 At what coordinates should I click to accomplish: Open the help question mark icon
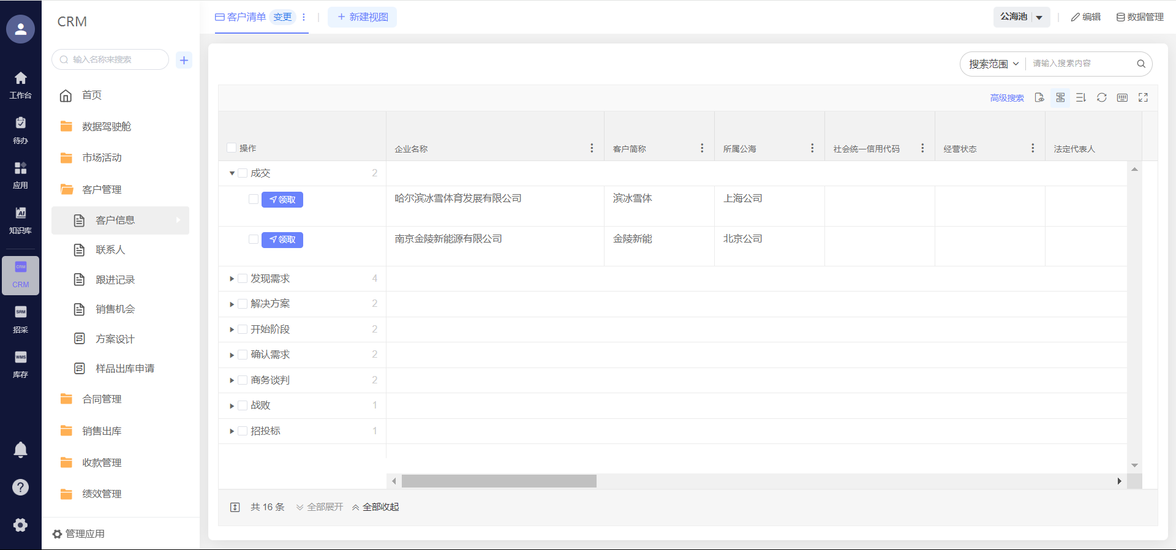(20, 488)
